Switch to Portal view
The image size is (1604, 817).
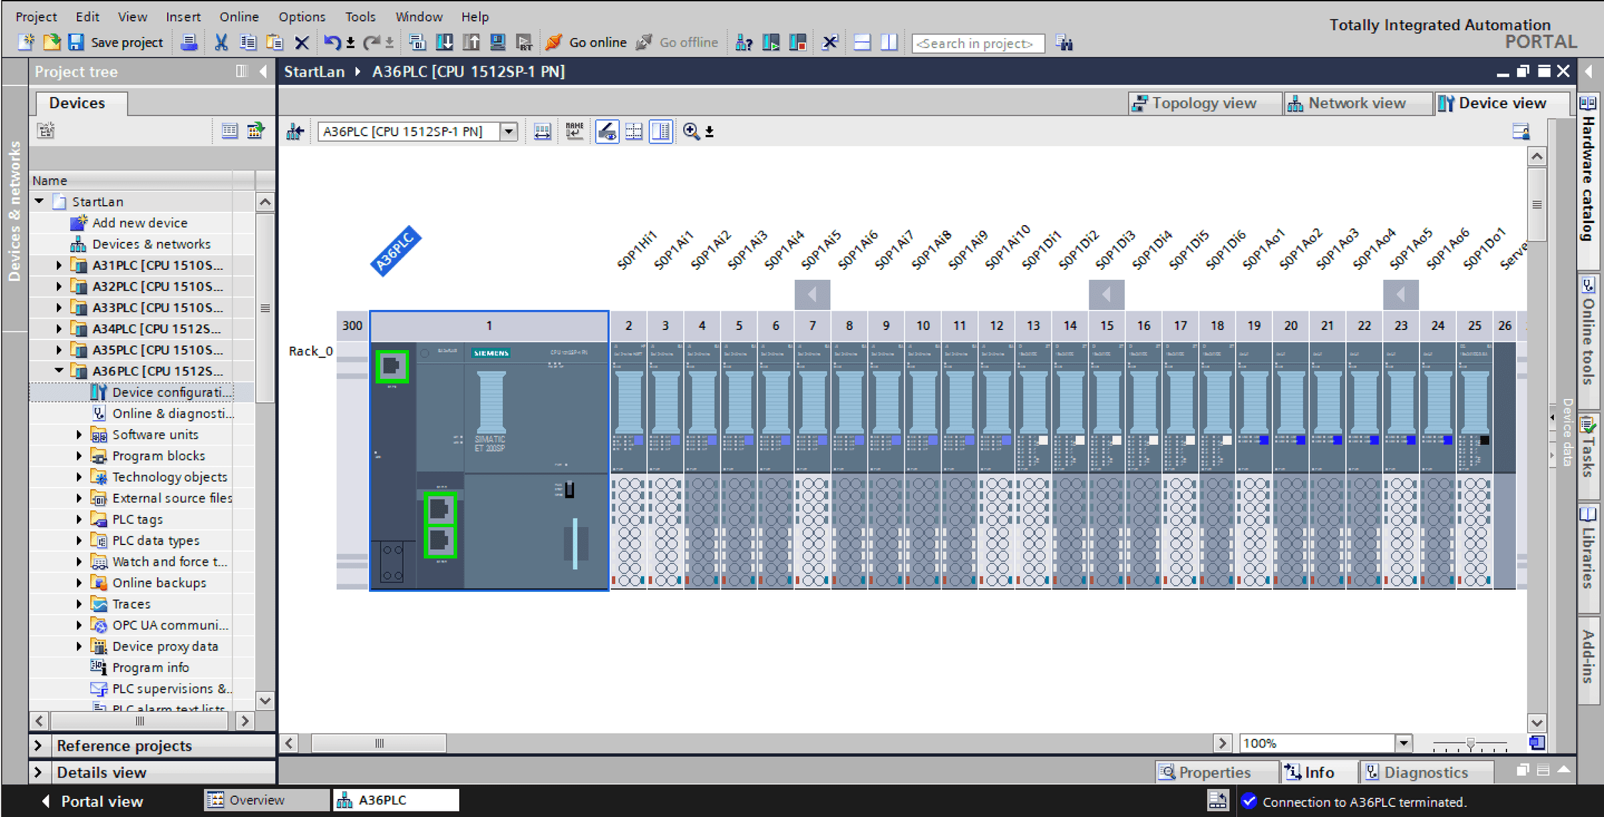[x=92, y=801]
